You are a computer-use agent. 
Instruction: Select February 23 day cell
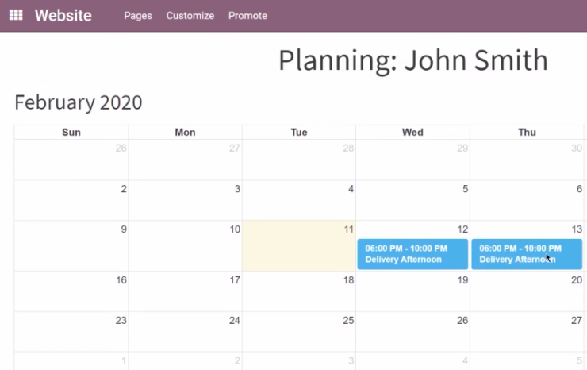tap(71, 332)
